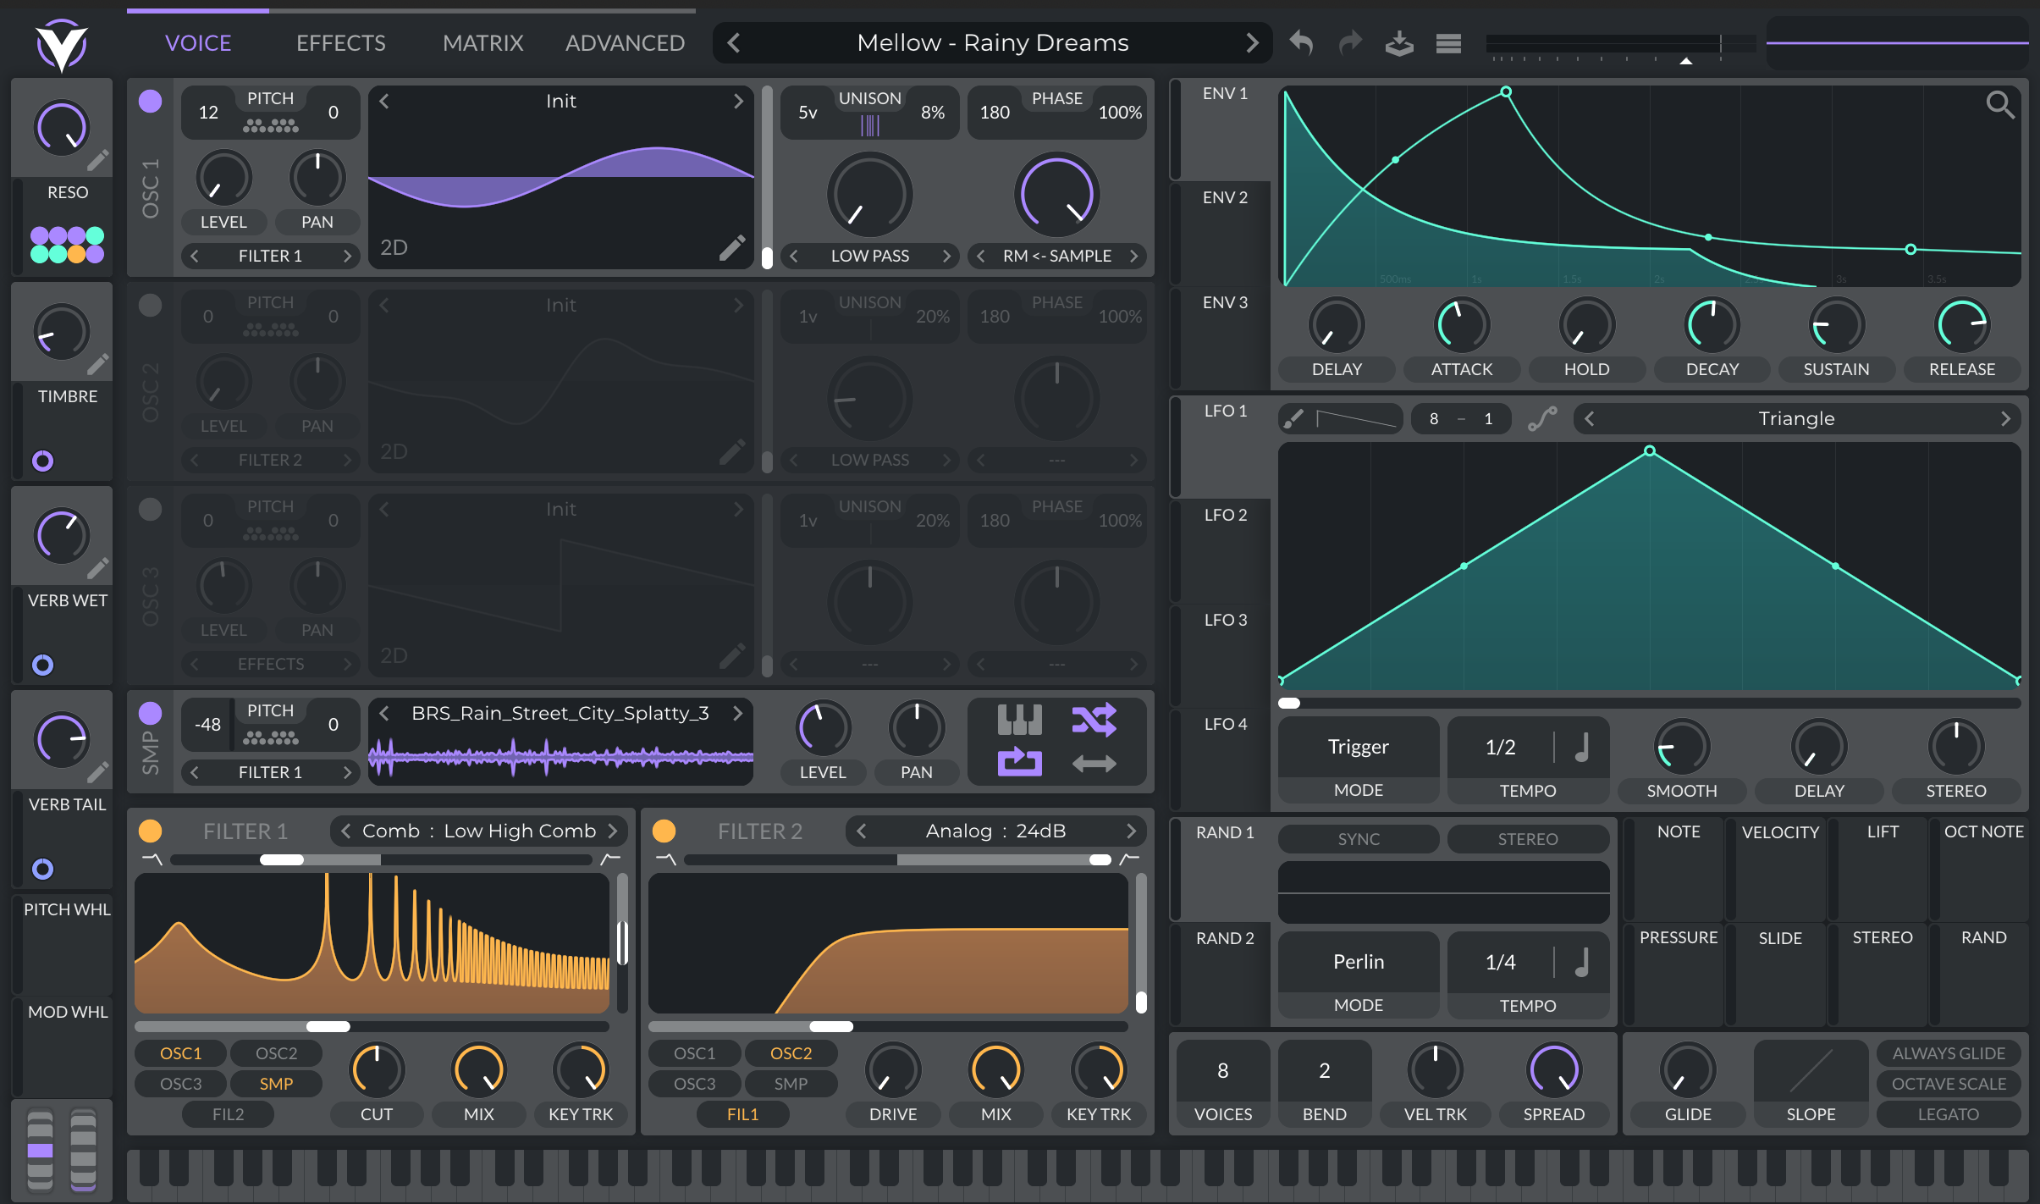Image resolution: width=2040 pixels, height=1204 pixels.
Task: Enable the LEGATO button
Action: coord(1948,1114)
